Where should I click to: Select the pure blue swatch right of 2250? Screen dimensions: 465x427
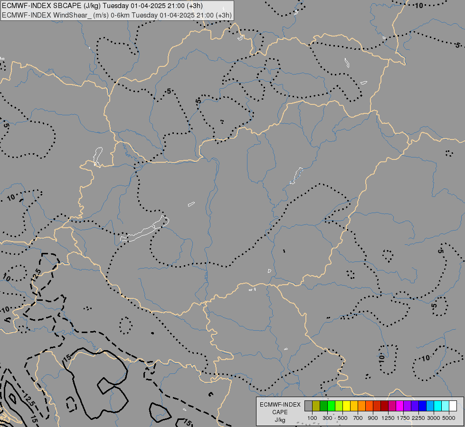pyautogui.click(x=423, y=406)
